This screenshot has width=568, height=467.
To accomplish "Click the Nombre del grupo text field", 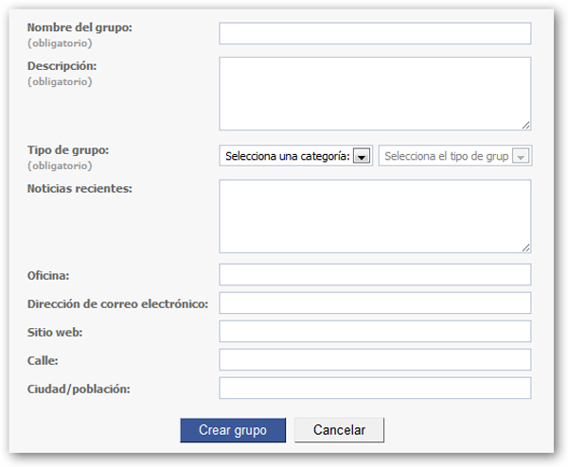I will (375, 34).
